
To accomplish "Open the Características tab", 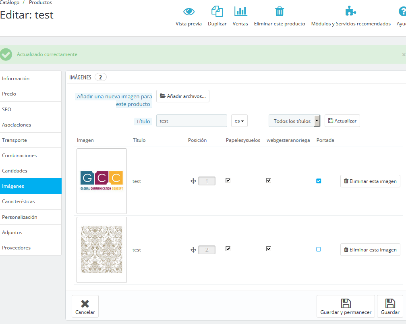I will (x=31, y=201).
